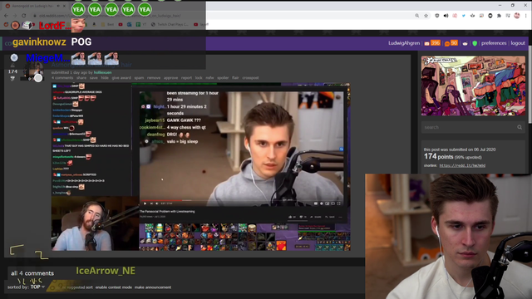
Task: Click the post 'save' action
Action: 94,78
